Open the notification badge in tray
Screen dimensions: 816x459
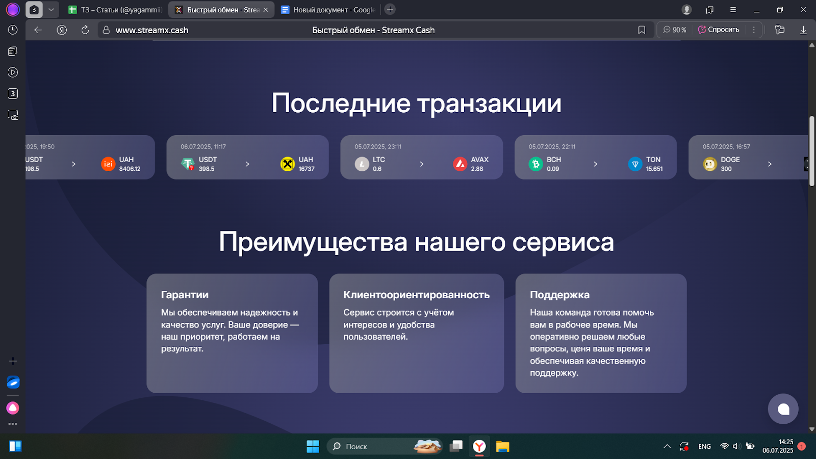pos(802,446)
